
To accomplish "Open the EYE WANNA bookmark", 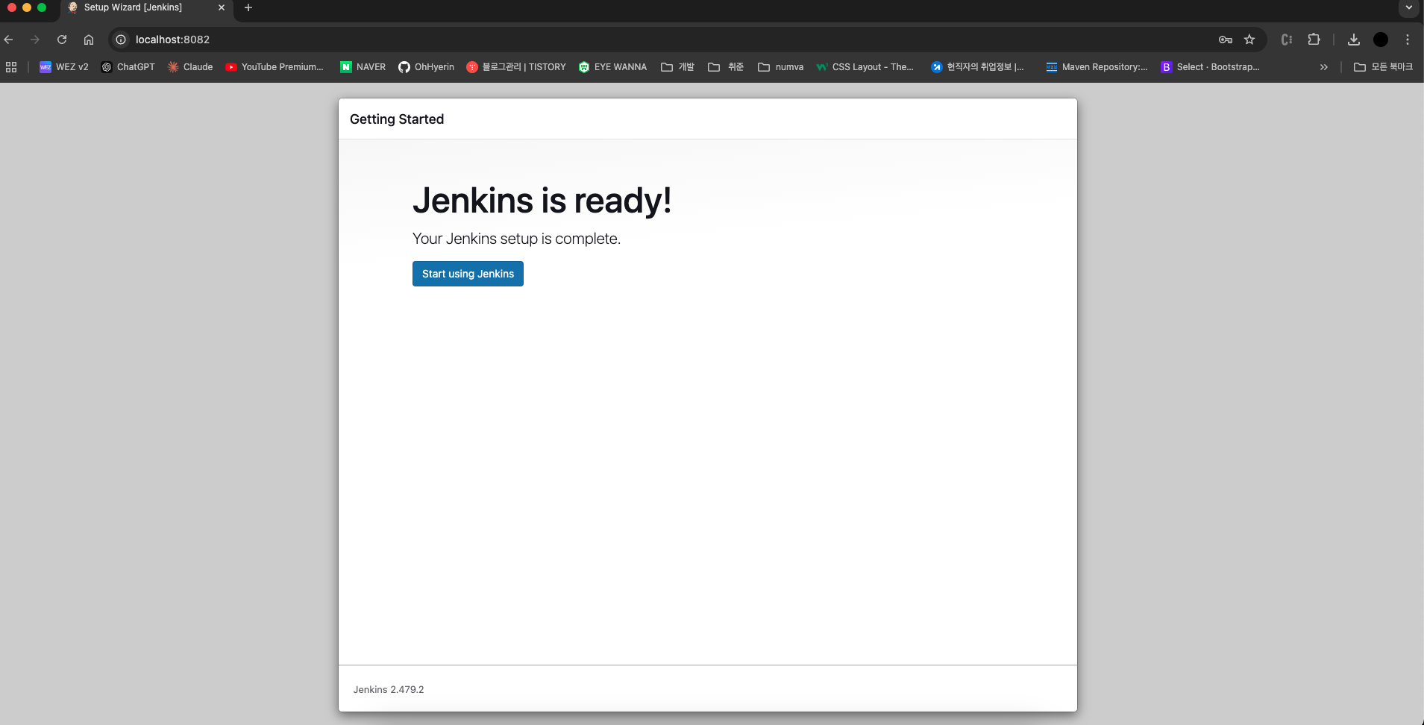I will 613,67.
